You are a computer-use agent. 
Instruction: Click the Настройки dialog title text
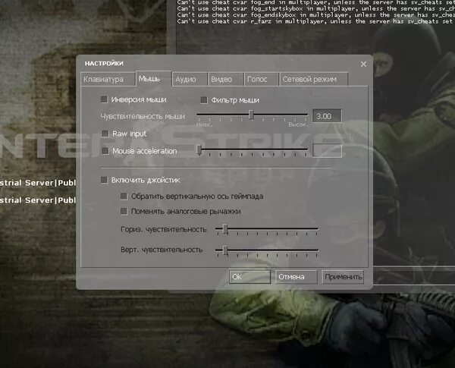104,63
